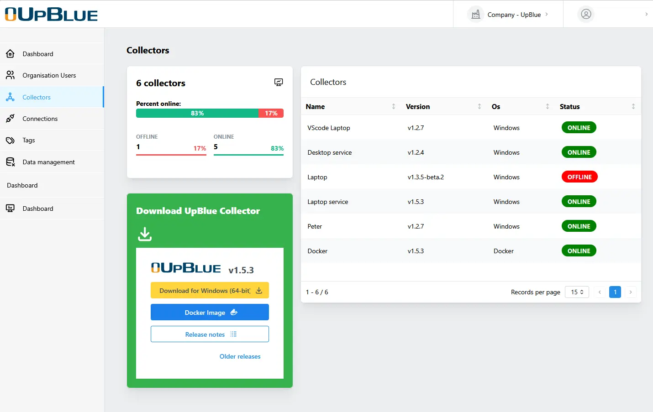
Task: Toggle sort on Status column
Action: tap(633, 107)
